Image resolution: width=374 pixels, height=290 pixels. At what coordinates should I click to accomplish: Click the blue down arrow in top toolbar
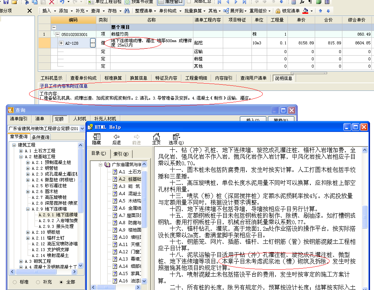(x=281, y=2)
